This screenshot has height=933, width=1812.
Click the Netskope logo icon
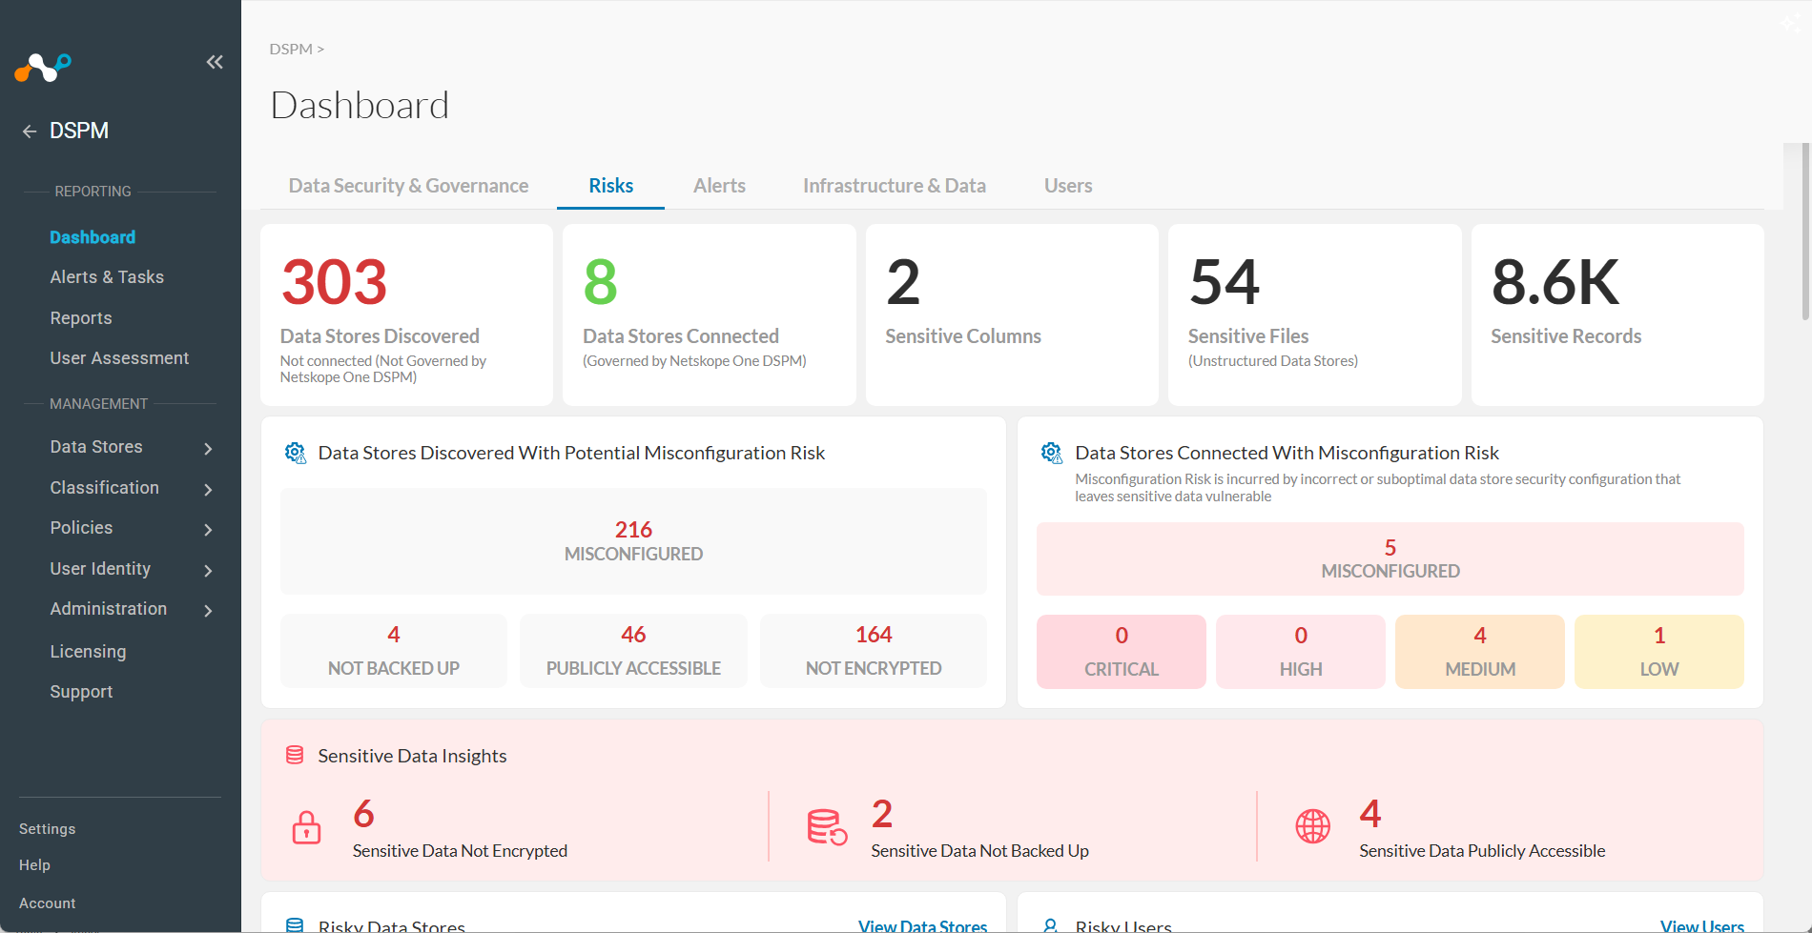(x=43, y=68)
